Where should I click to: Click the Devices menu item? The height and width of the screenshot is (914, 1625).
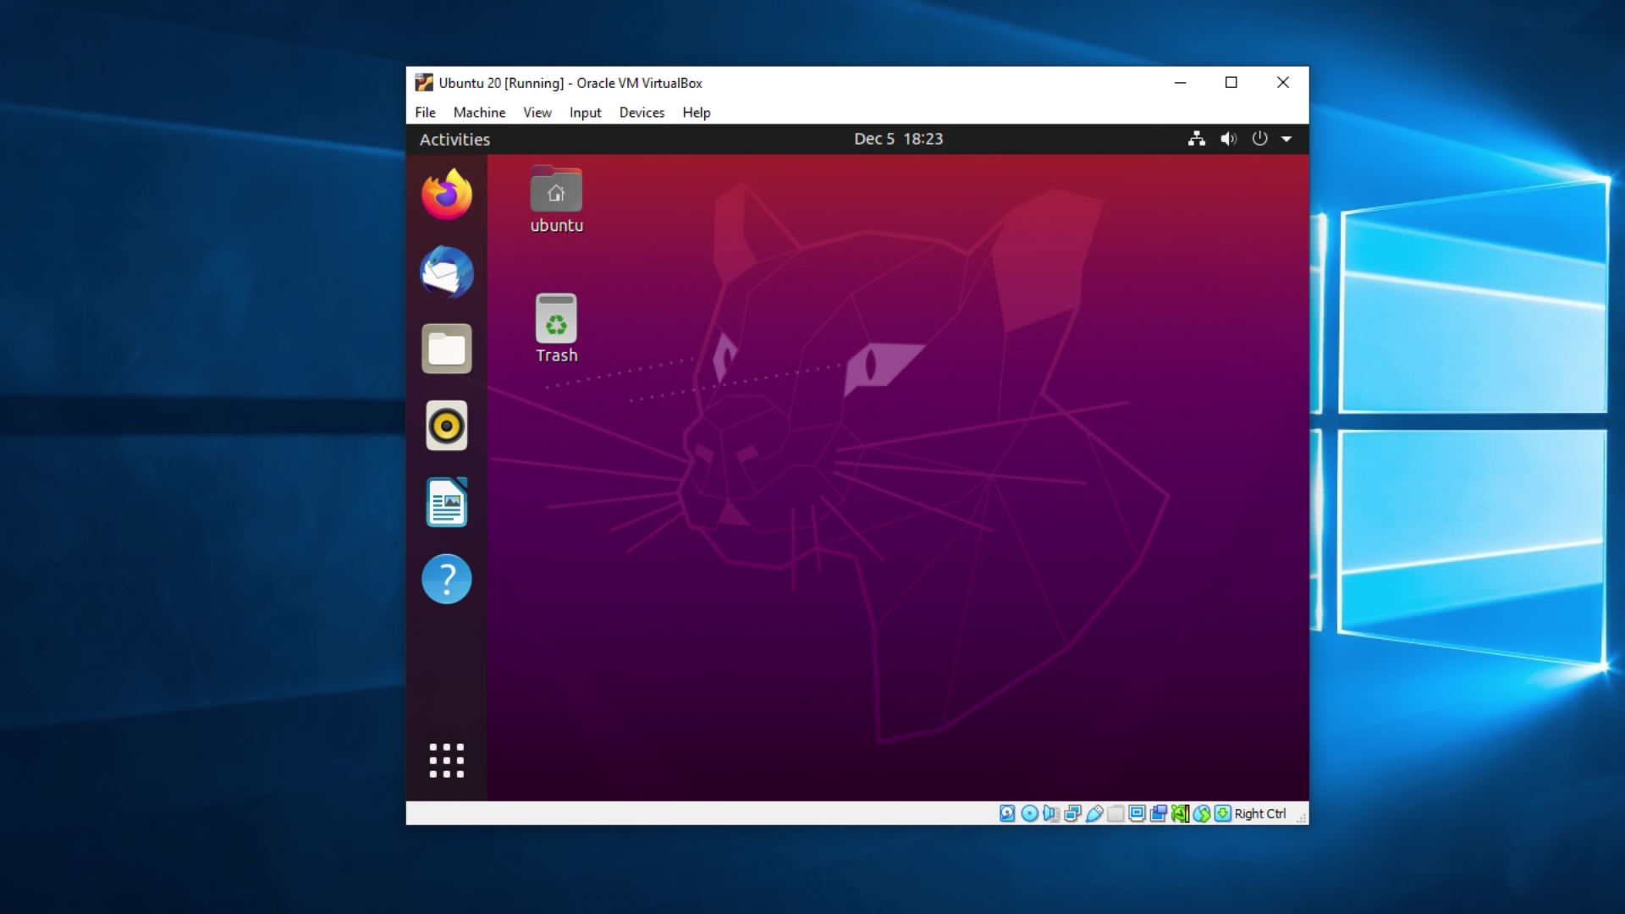pyautogui.click(x=642, y=112)
